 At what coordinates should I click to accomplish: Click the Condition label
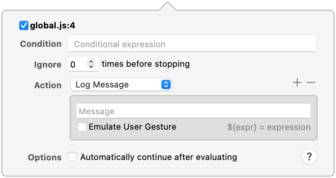(x=41, y=44)
